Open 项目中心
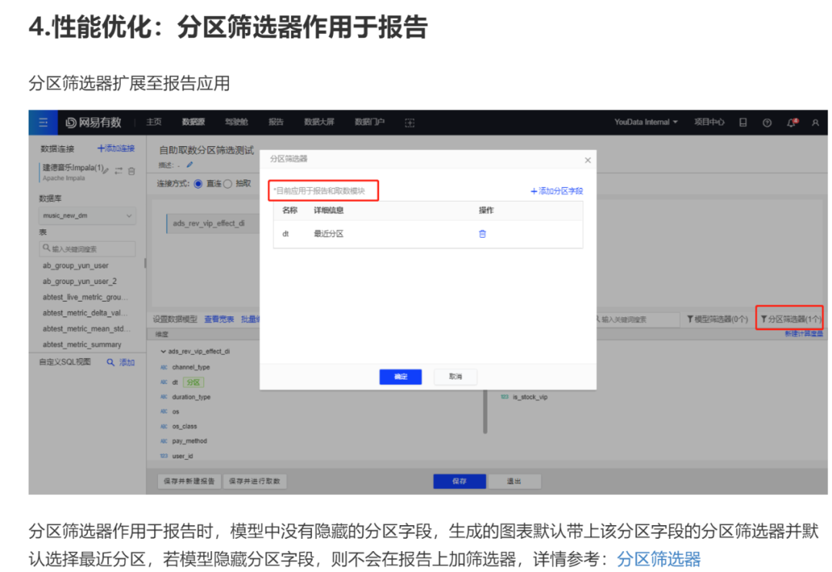The height and width of the screenshot is (572, 832). 709,122
